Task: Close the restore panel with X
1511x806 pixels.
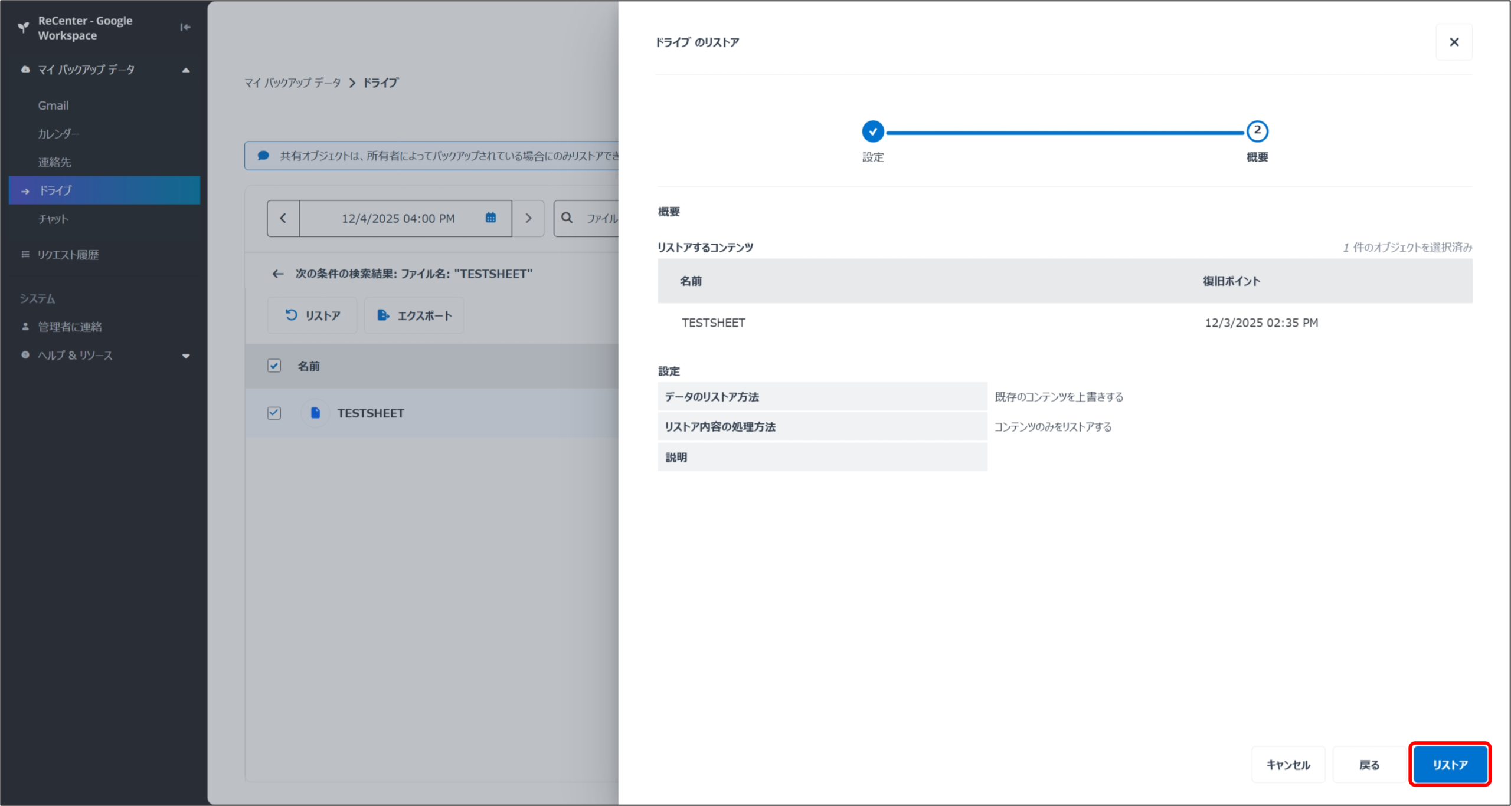Action: click(1454, 42)
